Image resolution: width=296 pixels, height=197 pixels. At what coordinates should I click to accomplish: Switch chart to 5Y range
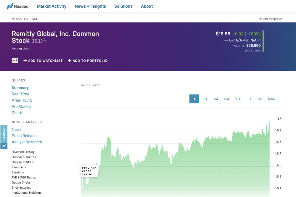point(260,99)
